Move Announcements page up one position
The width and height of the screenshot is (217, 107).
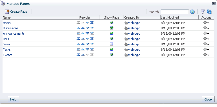[x=83, y=34]
